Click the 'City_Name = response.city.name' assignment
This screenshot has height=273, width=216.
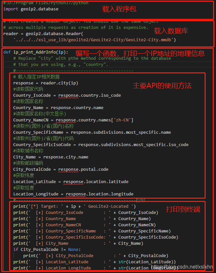tap(51, 157)
